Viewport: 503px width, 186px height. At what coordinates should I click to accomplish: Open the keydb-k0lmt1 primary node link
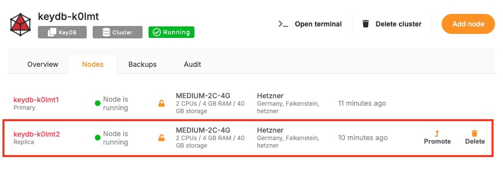tap(36, 100)
